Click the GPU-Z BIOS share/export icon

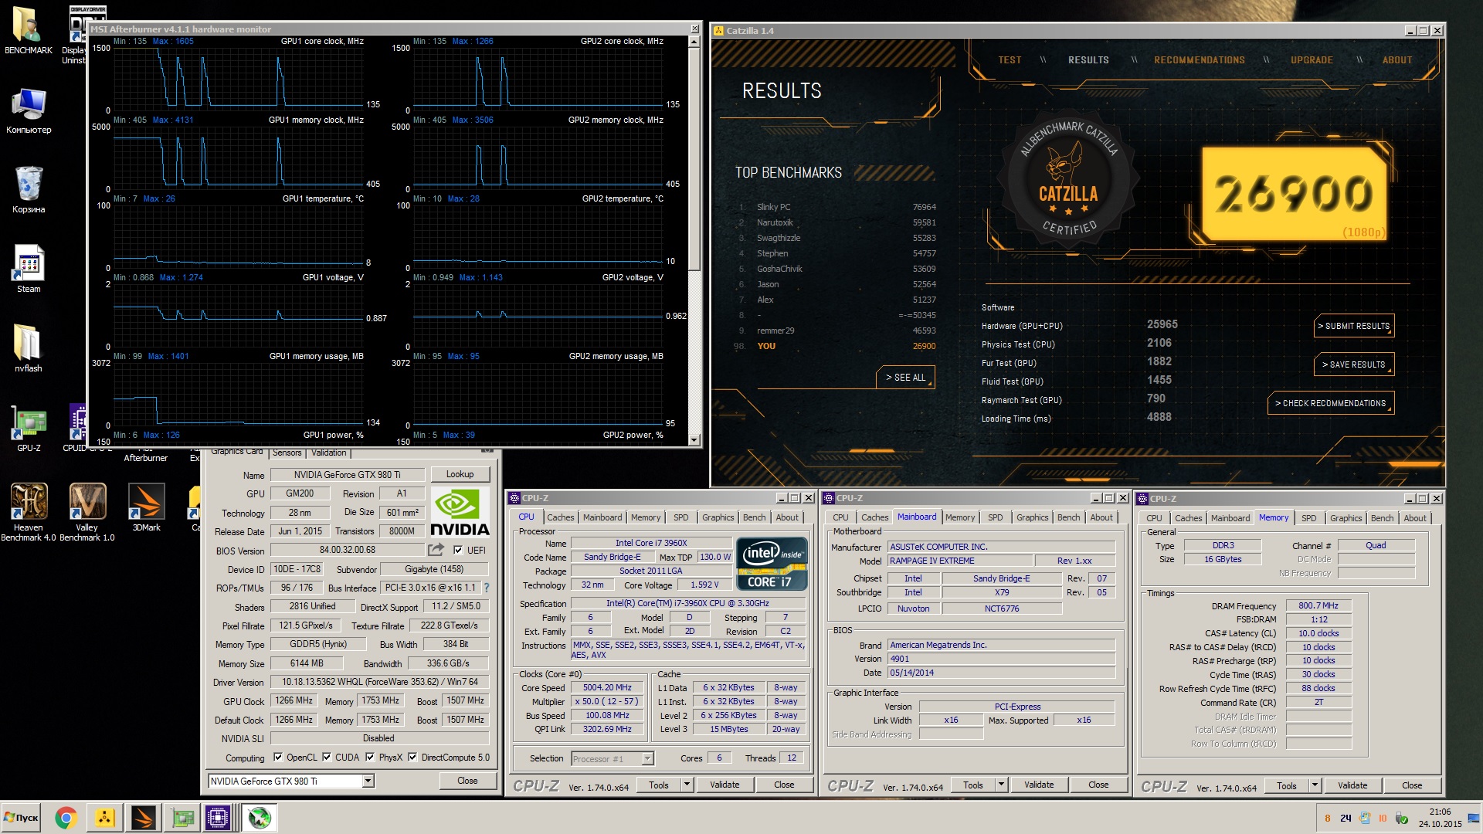436,550
